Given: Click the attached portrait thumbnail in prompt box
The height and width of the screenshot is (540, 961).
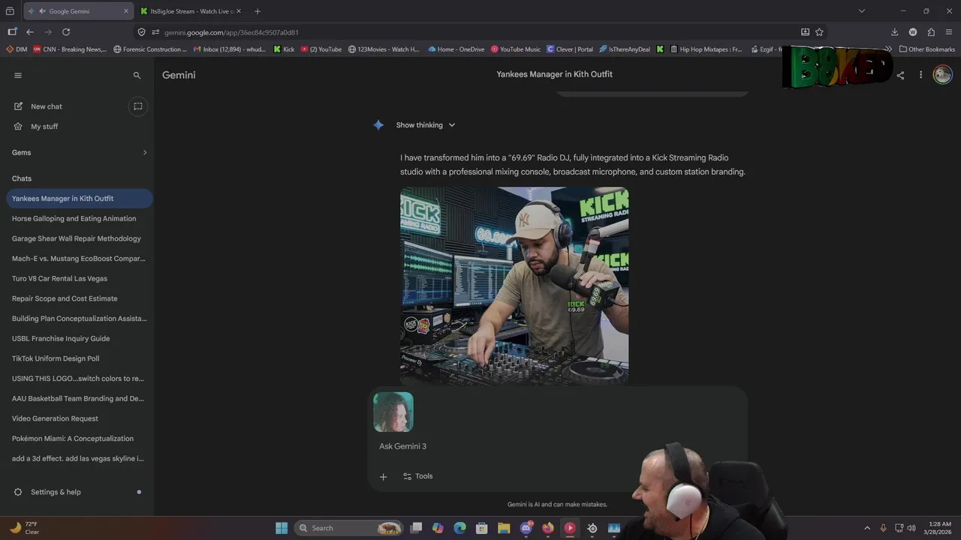Looking at the screenshot, I should [x=393, y=412].
